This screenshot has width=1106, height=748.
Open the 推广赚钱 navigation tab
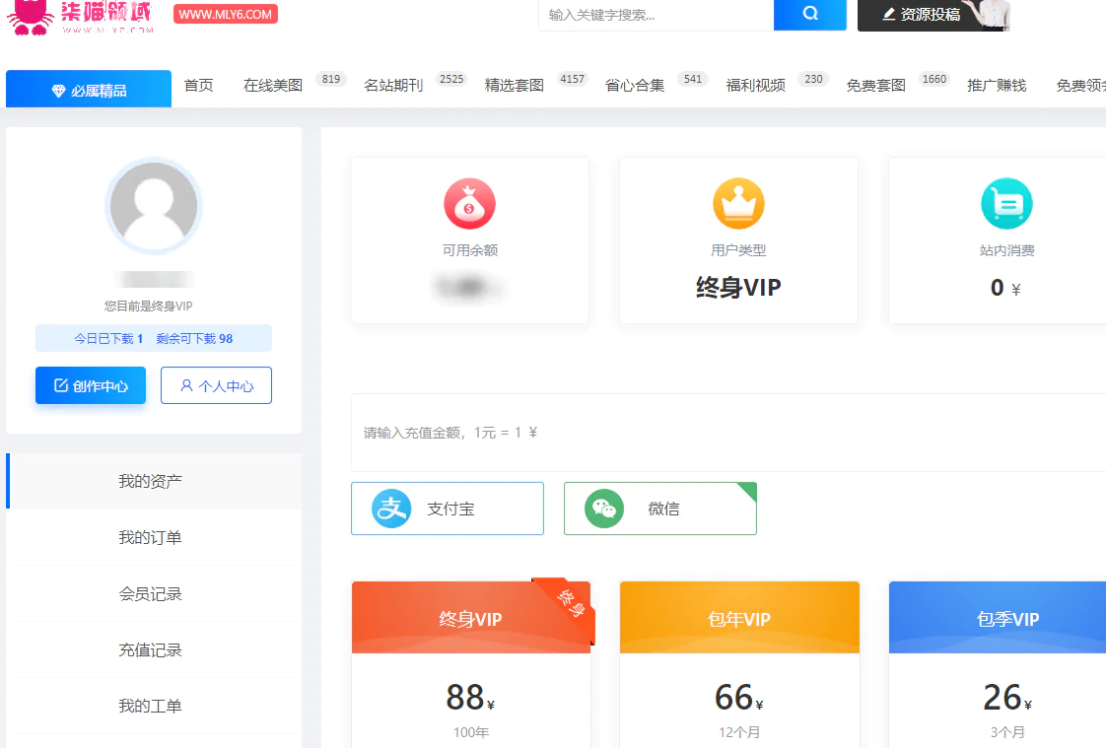pos(997,86)
